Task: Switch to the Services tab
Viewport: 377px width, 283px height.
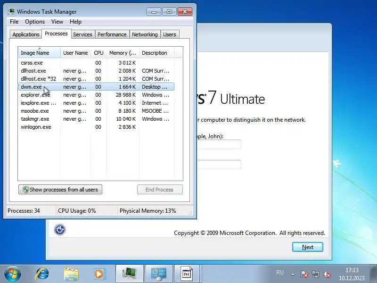Action: (x=82, y=34)
